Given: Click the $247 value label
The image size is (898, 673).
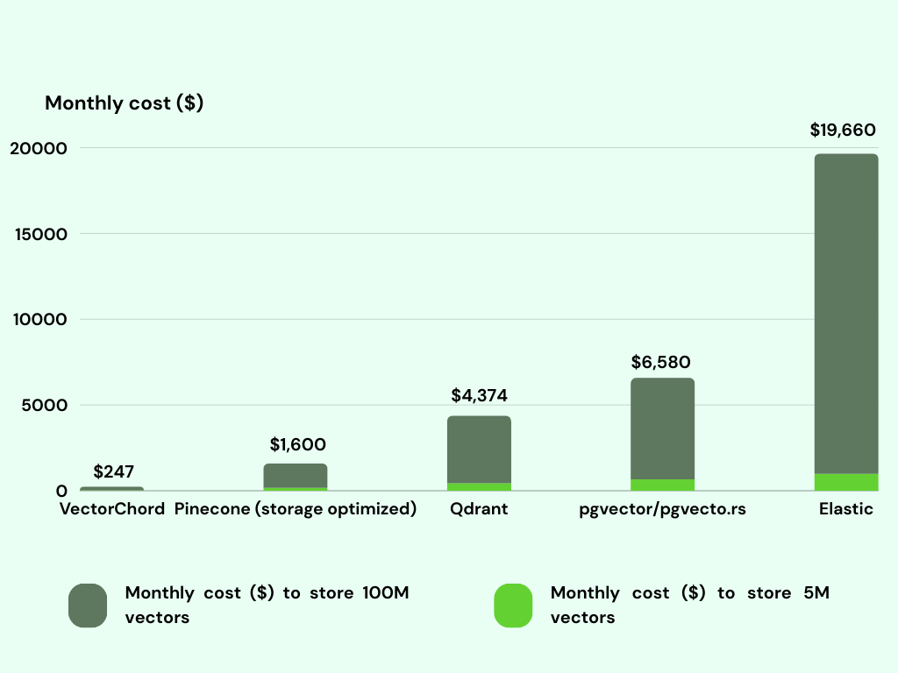Looking at the screenshot, I should 113,472.
